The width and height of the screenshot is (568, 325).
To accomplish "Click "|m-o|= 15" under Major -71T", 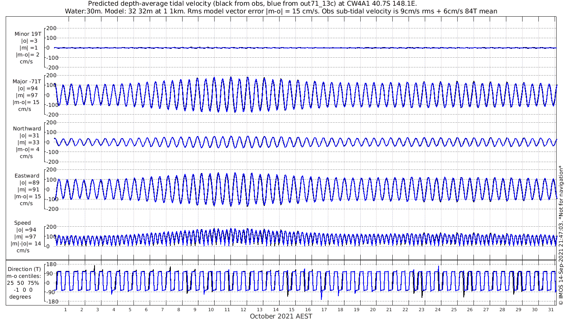I will point(26,102).
